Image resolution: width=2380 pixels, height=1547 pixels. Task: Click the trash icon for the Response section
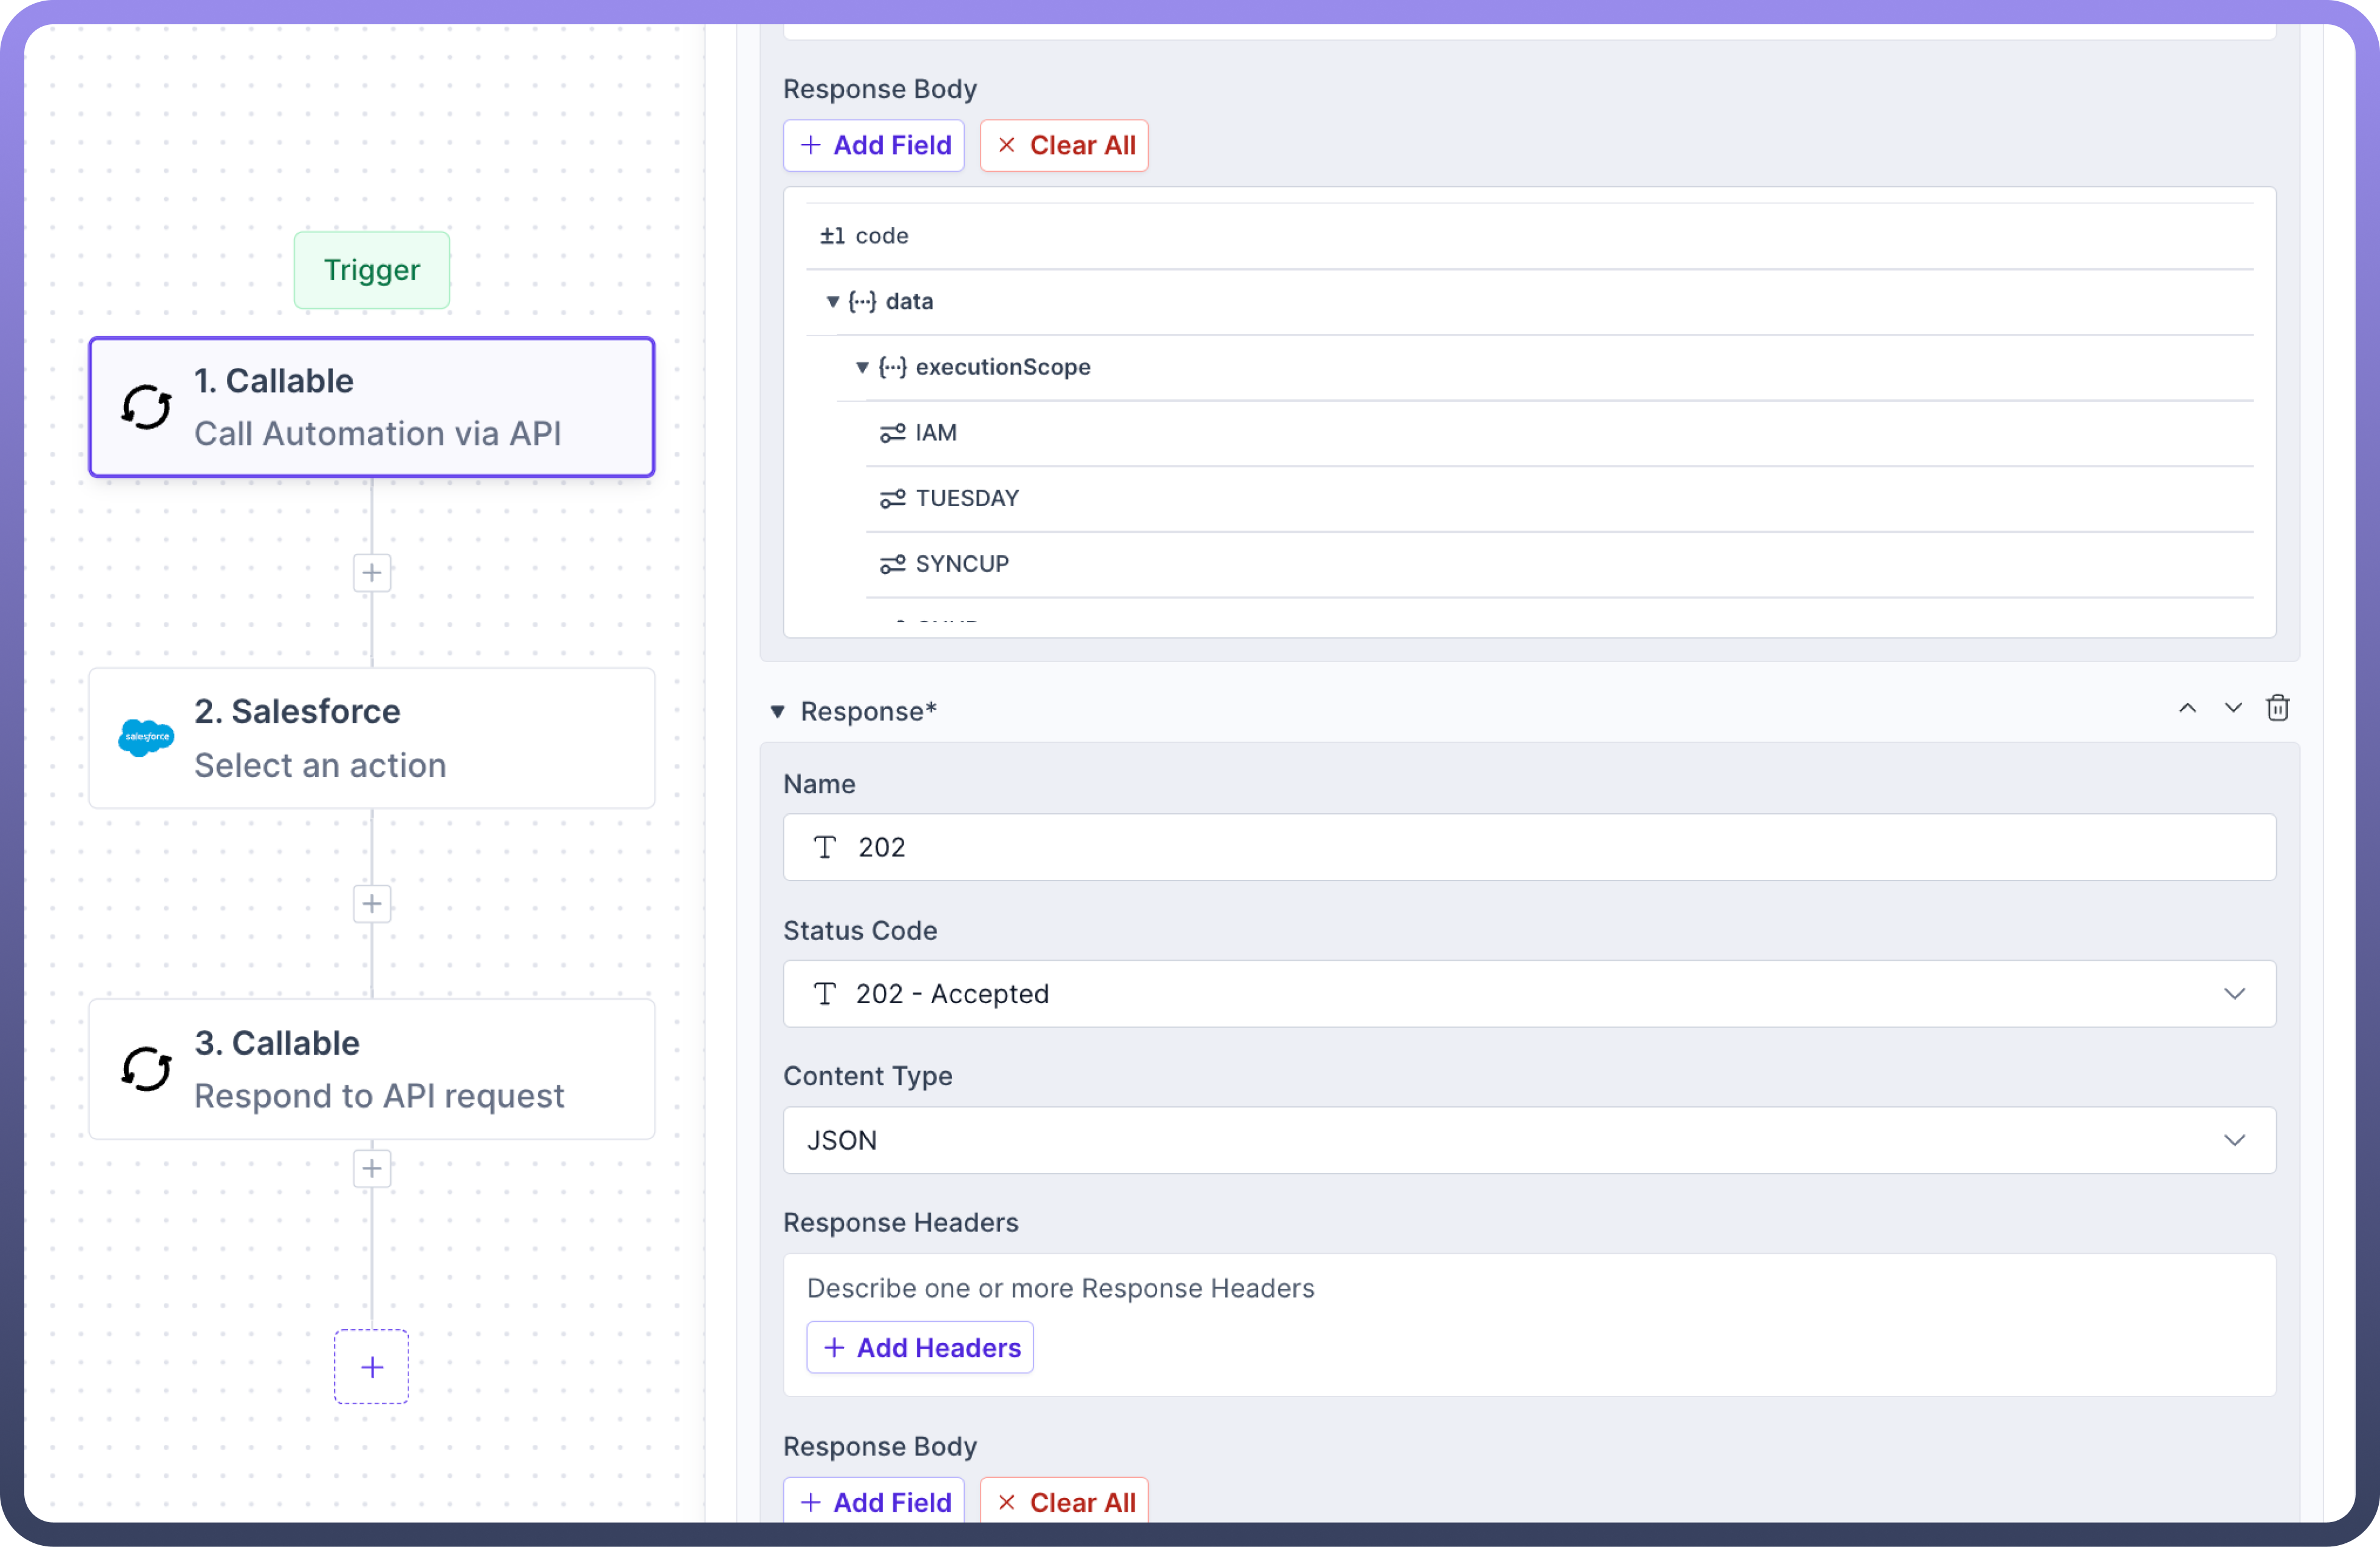(x=2277, y=708)
